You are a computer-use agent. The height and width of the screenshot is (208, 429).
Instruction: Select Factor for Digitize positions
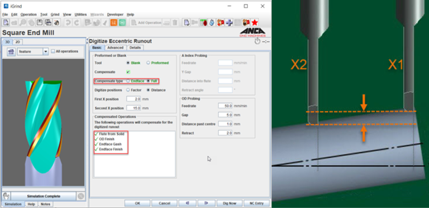128,90
